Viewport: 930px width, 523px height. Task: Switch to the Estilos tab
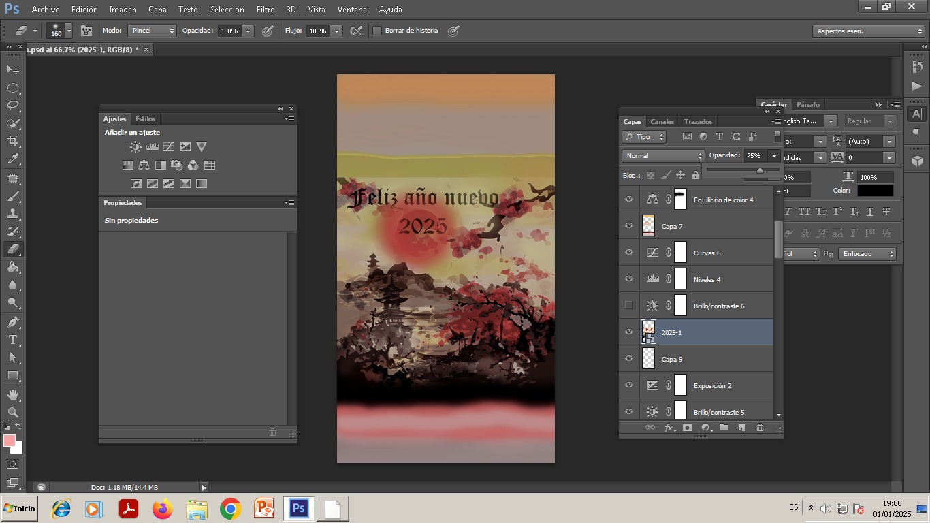145,118
